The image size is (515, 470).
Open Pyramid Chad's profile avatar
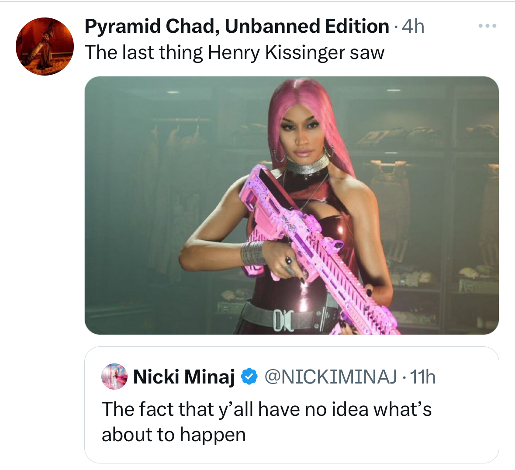click(45, 46)
